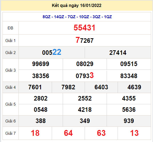Click the ĐB row label

[10, 28]
